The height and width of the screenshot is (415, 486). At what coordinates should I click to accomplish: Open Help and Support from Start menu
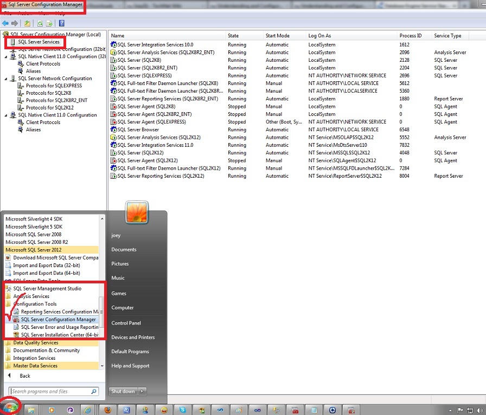[131, 366]
